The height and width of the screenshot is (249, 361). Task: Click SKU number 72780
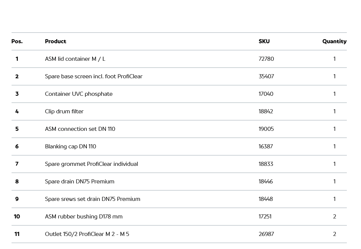click(x=266, y=59)
